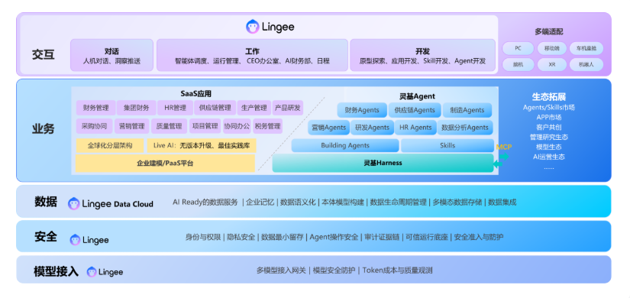Image resolution: width=630 pixels, height=298 pixels.
Task: Click the 全球化分层架构 yellow box
Action: click(x=110, y=145)
